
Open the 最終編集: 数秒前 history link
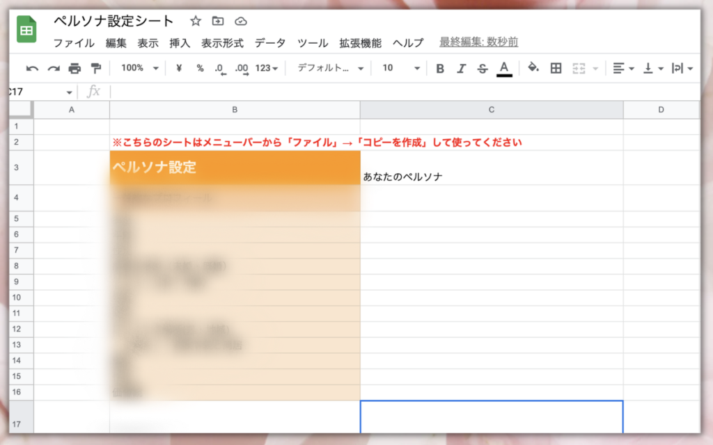(x=478, y=42)
